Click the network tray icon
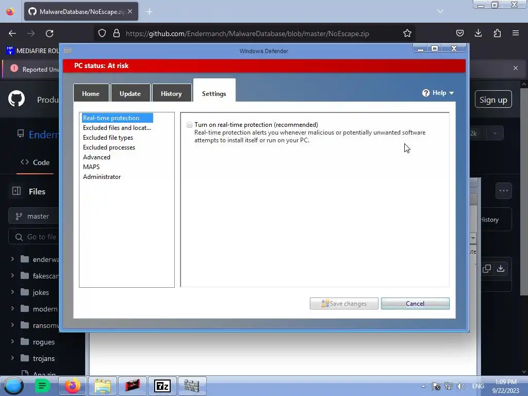The width and height of the screenshot is (528, 396). coord(449,386)
